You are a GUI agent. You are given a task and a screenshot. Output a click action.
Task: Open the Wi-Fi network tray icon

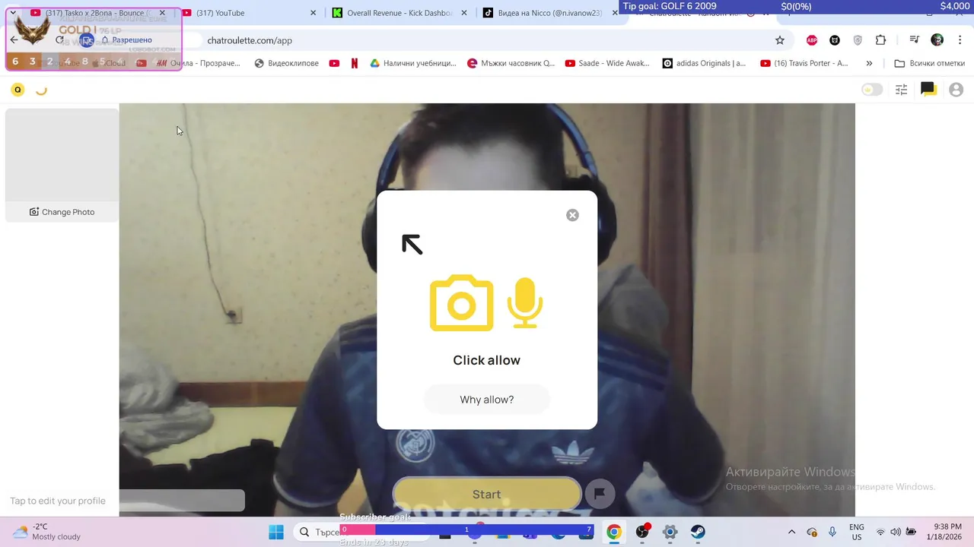(x=880, y=532)
